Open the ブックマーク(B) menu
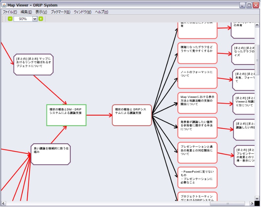The image size is (262, 207). (x=61, y=12)
